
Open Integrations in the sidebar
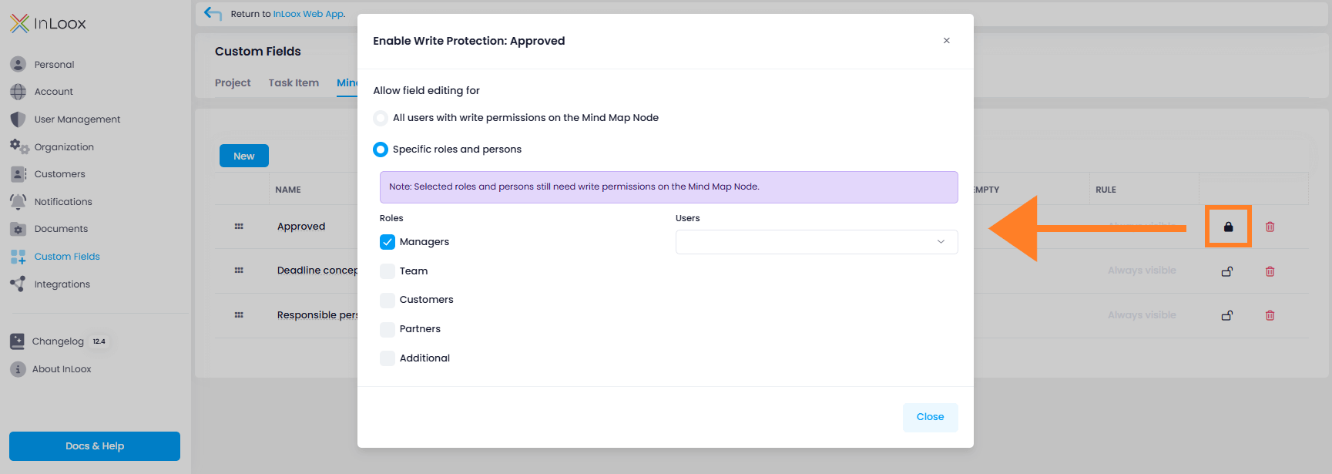[x=62, y=284]
